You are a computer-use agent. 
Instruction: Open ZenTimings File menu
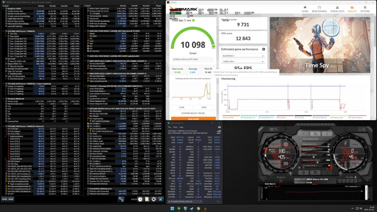tap(170, 127)
